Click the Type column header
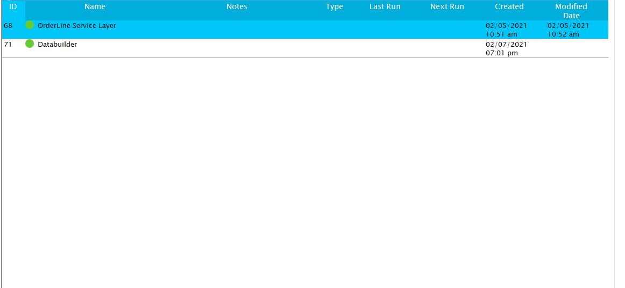The width and height of the screenshot is (625, 288). pos(334,7)
